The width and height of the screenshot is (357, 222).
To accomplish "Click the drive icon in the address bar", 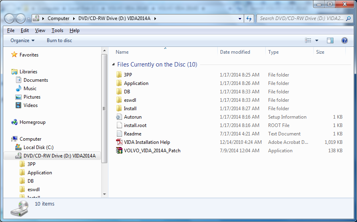I will pyautogui.click(x=36, y=18).
